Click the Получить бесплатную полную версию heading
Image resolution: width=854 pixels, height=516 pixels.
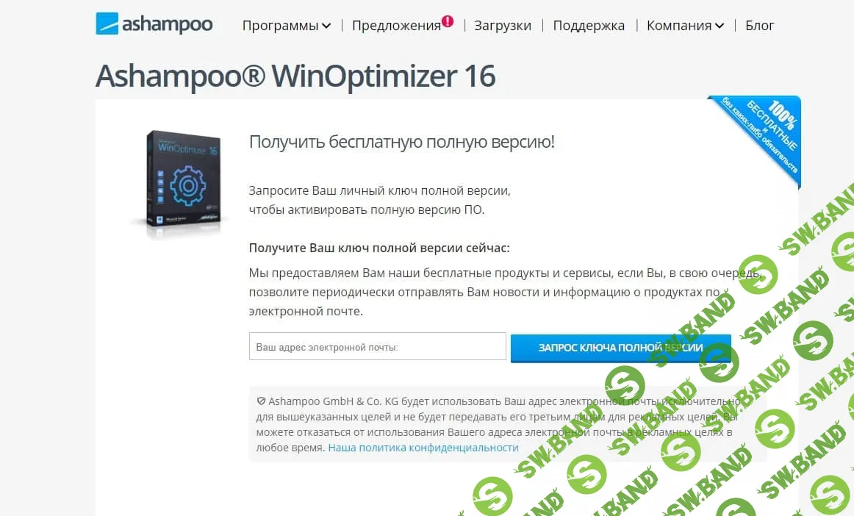401,142
